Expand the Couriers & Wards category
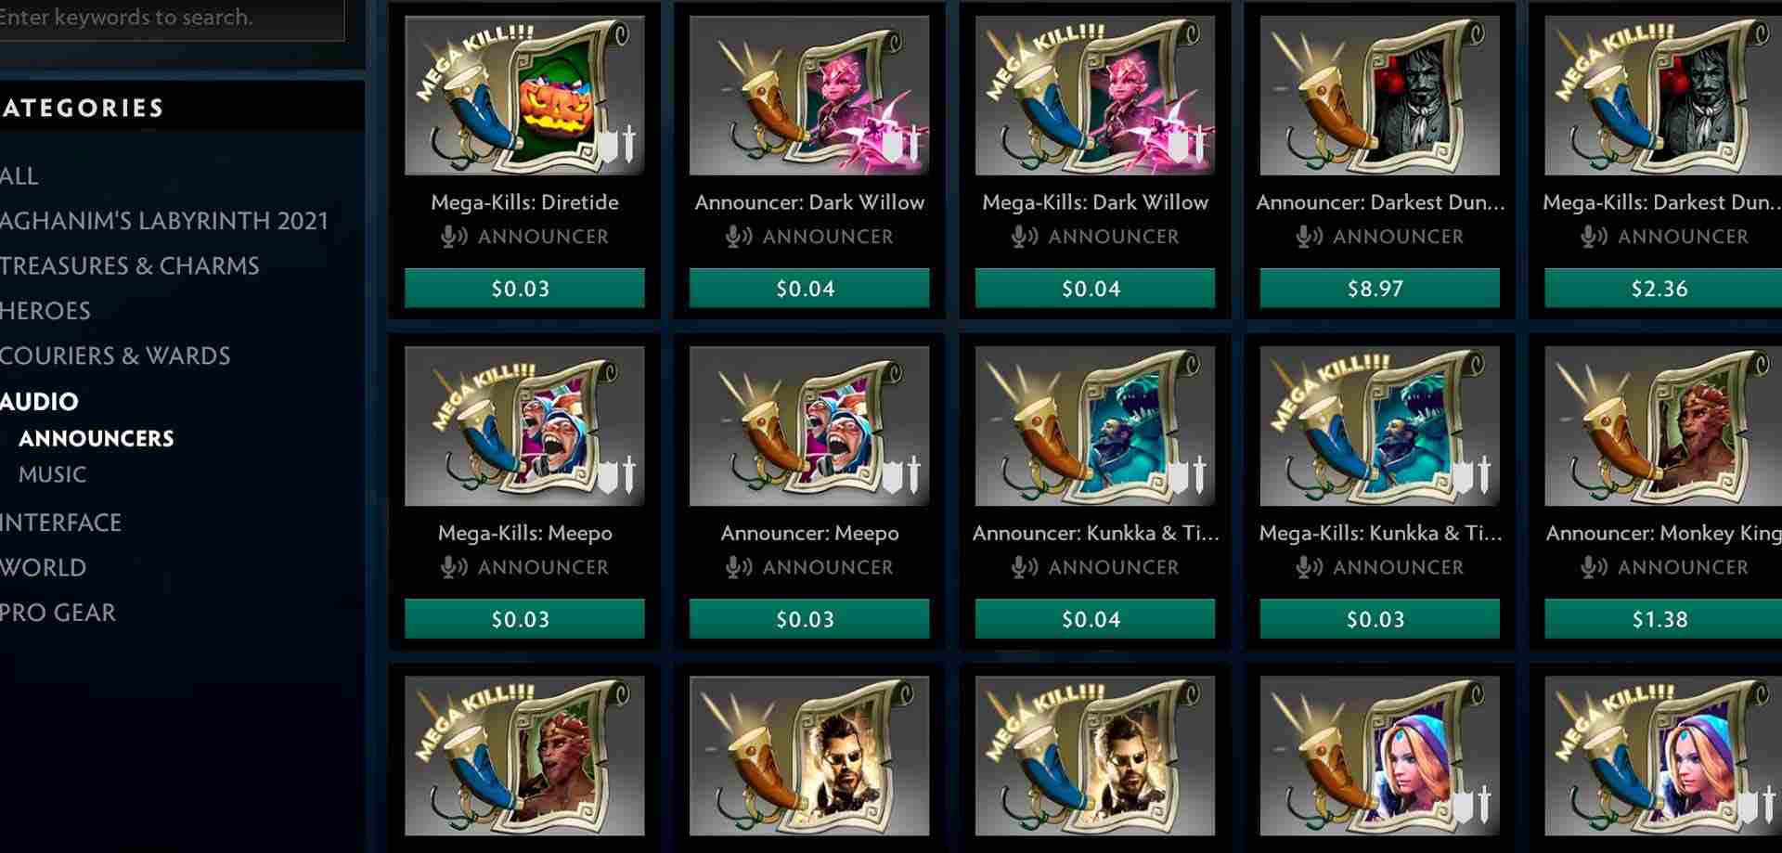1782x853 pixels. click(115, 355)
